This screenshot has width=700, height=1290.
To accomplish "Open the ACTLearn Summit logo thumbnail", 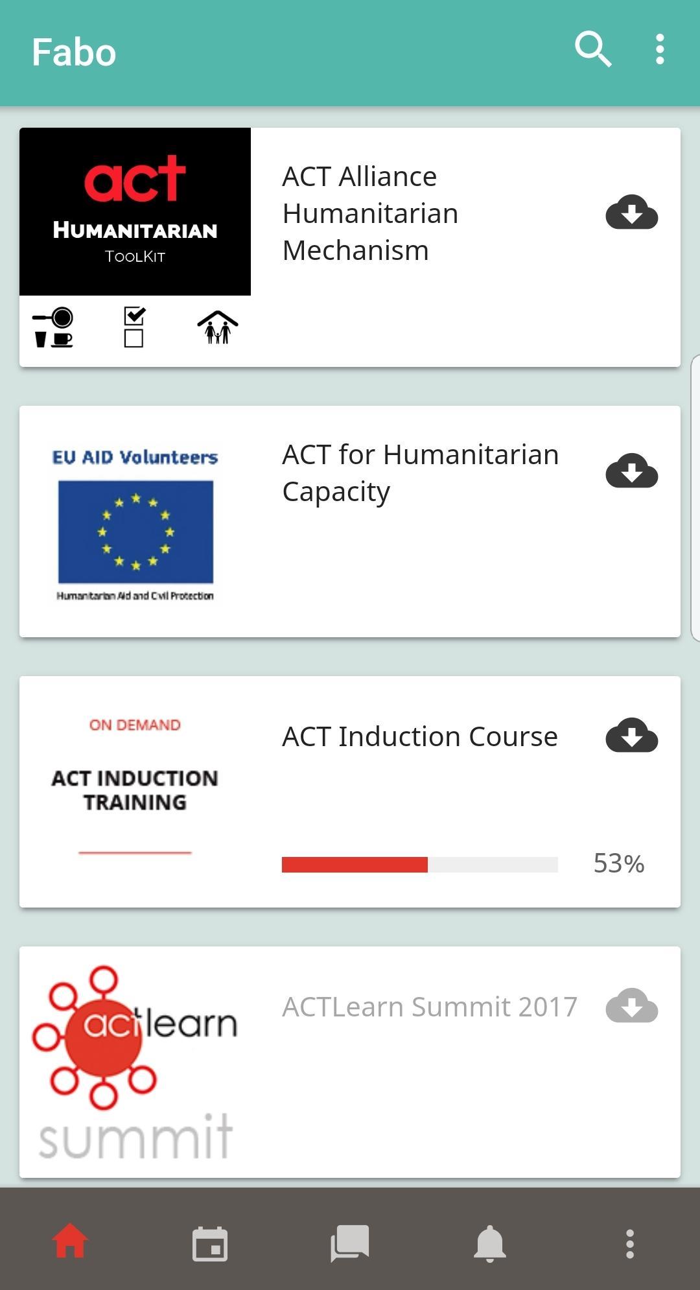I will tap(135, 1062).
